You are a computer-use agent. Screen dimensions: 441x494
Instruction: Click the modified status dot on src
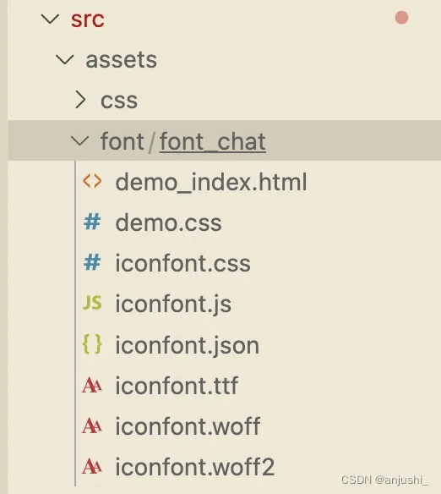click(401, 18)
